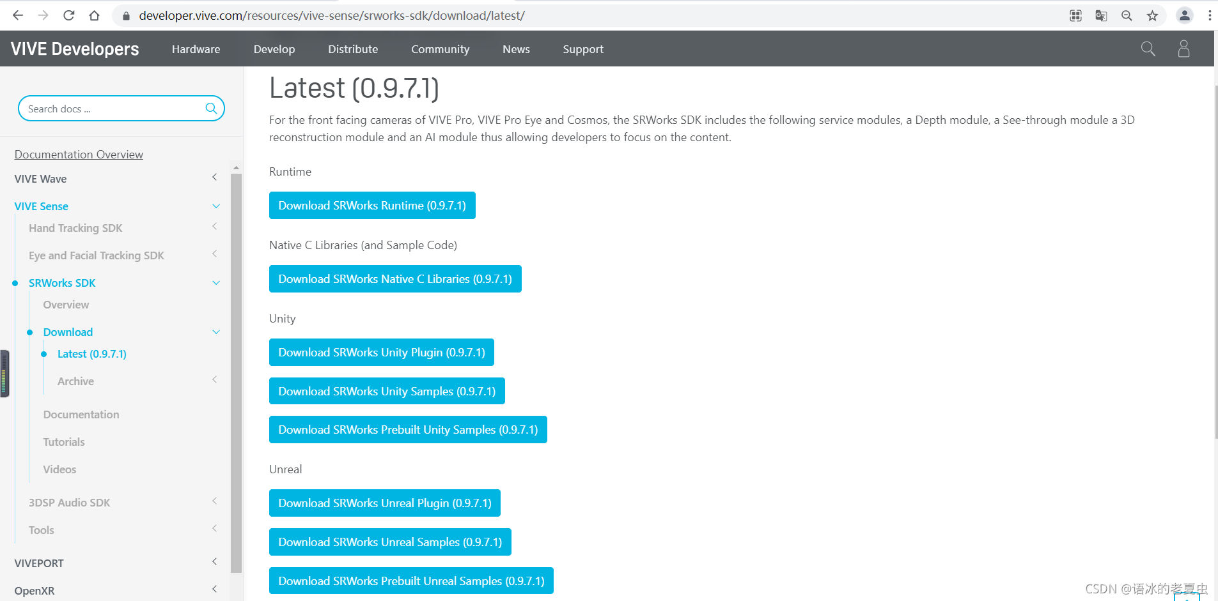This screenshot has width=1218, height=601.
Task: Click the search icon inside docs search box
Action: pos(211,109)
